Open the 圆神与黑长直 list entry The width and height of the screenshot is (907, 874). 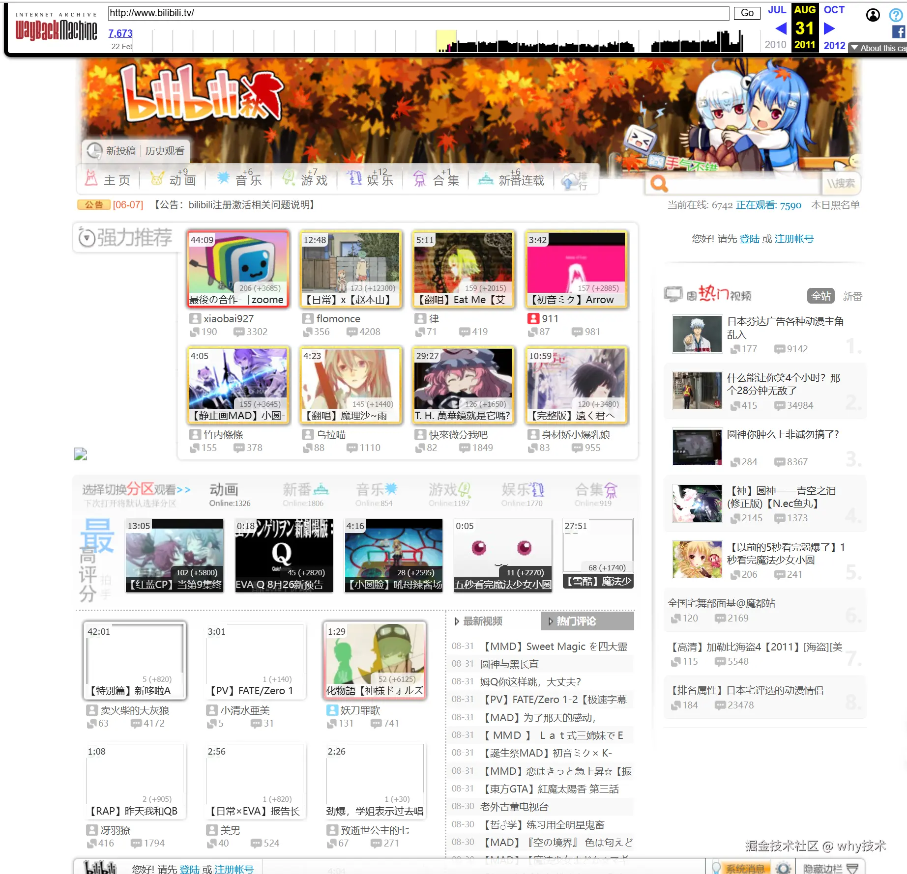click(x=509, y=664)
